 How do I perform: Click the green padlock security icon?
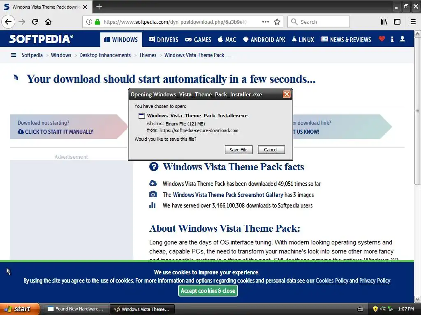(97, 22)
